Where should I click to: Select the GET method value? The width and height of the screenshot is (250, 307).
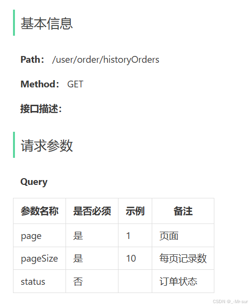75,84
